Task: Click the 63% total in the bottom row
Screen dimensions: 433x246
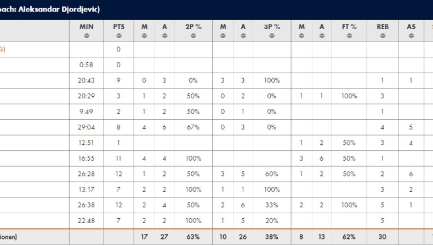Action: (193, 237)
